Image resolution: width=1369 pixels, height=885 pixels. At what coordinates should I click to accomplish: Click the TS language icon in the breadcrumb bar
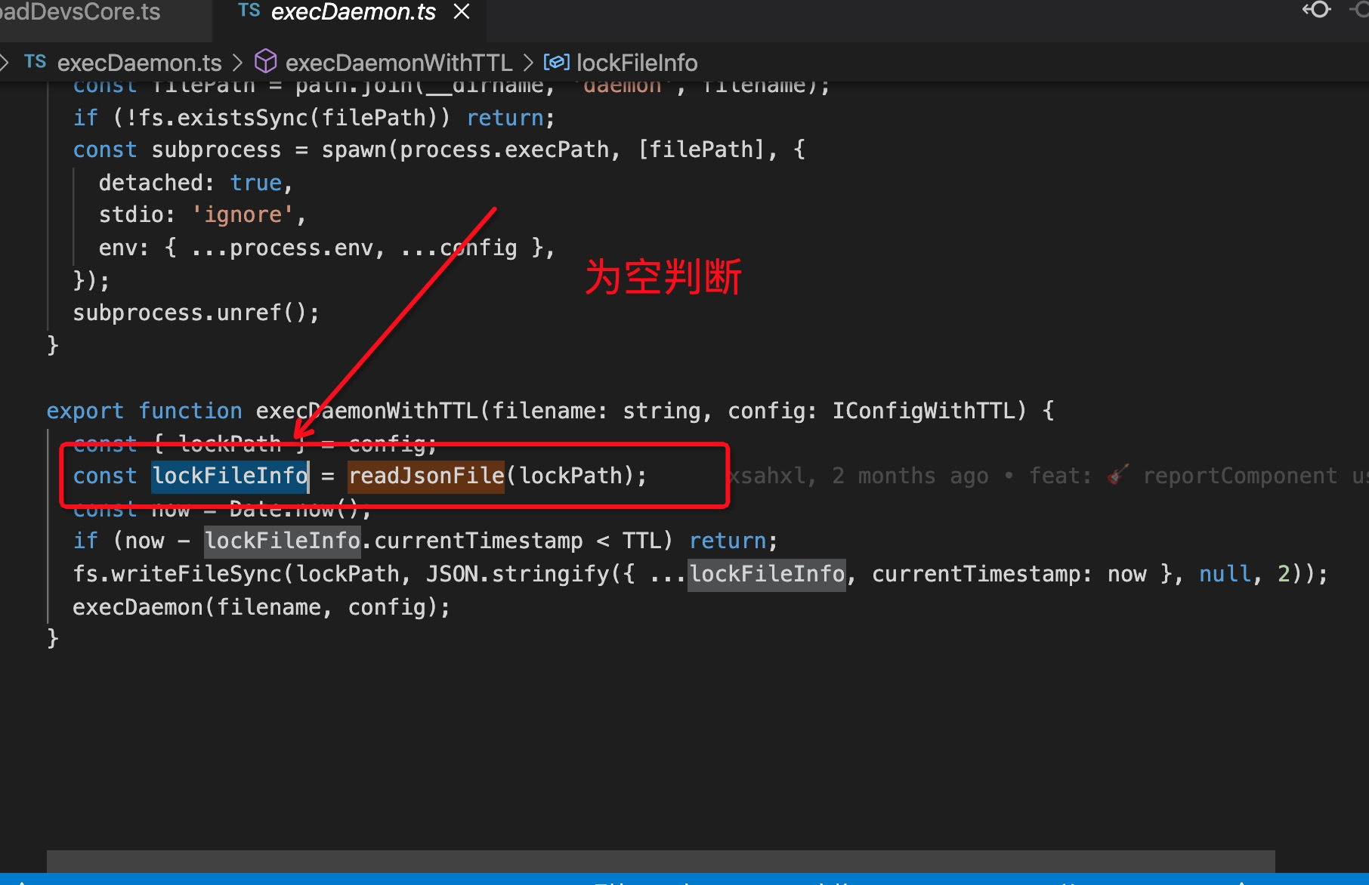click(x=35, y=62)
